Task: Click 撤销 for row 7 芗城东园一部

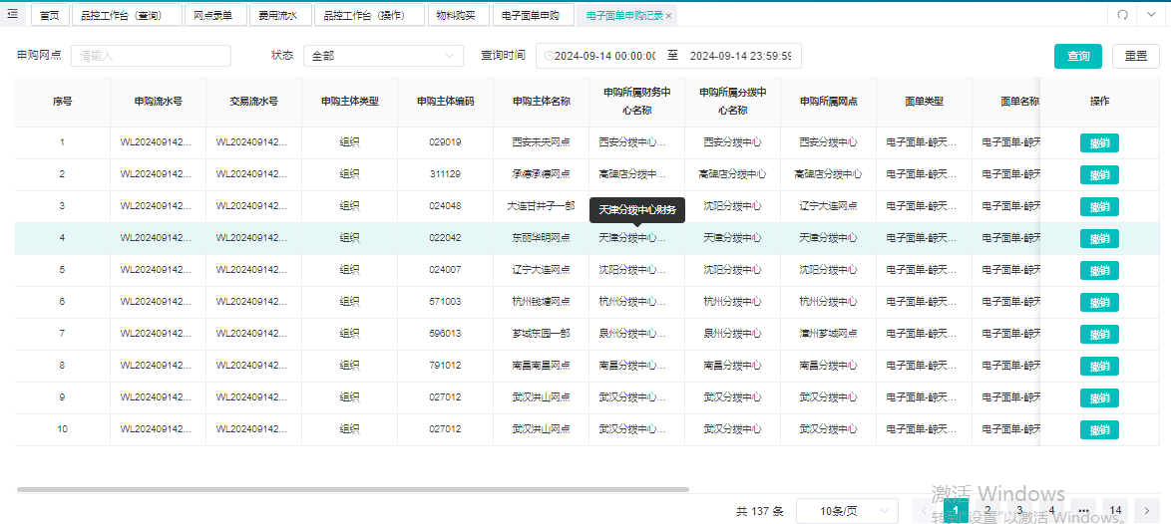Action: [1099, 334]
